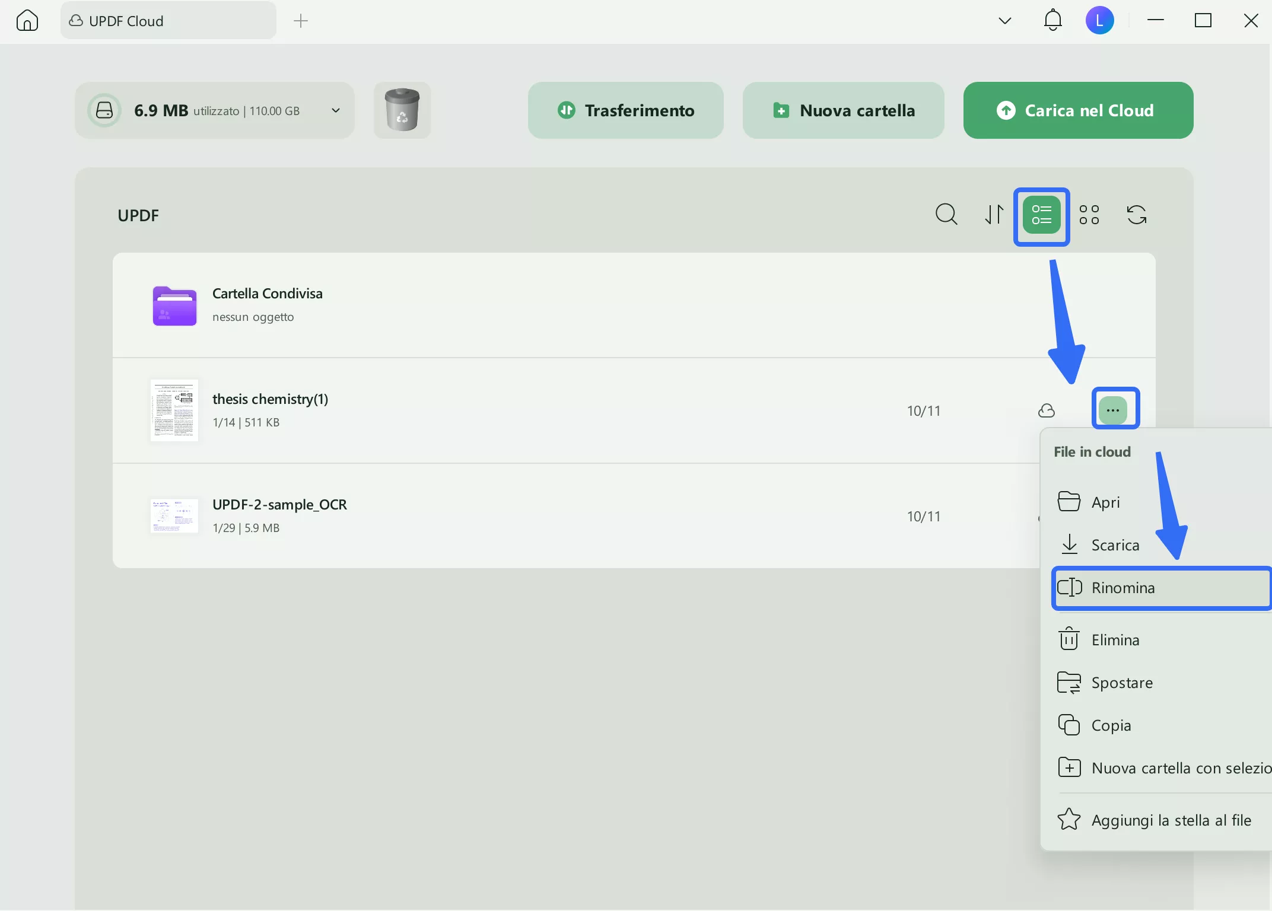Click cloud status icon on thesis chemistry(1)
This screenshot has height=911, width=1272.
point(1047,410)
